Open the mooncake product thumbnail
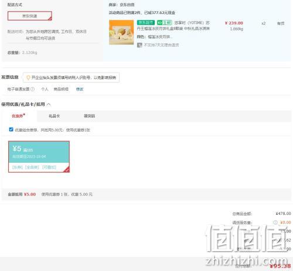This screenshot has width=293, height=271. tap(121, 32)
